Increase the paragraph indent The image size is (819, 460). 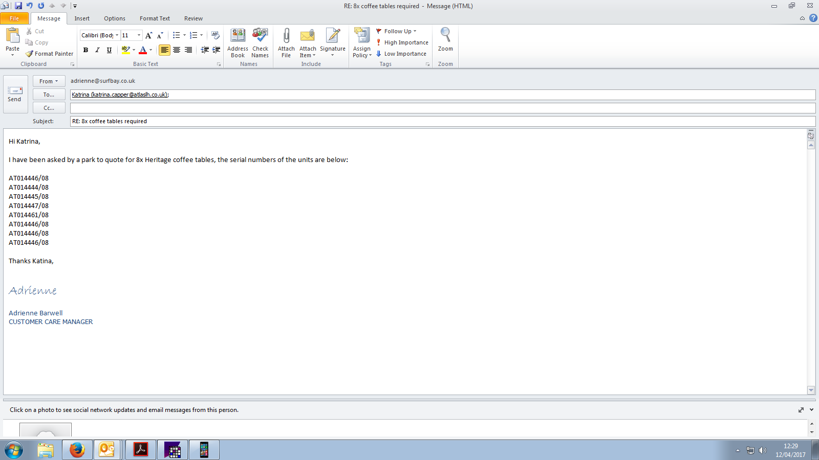point(217,50)
